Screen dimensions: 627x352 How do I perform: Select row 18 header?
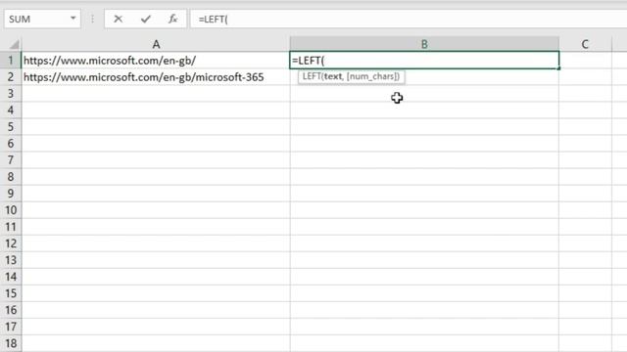click(x=11, y=343)
